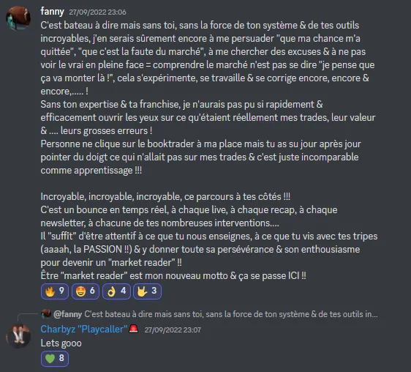This screenshot has width=411, height=372.
Task: Toggle the OK hand reaction with 4
Action: (x=116, y=291)
